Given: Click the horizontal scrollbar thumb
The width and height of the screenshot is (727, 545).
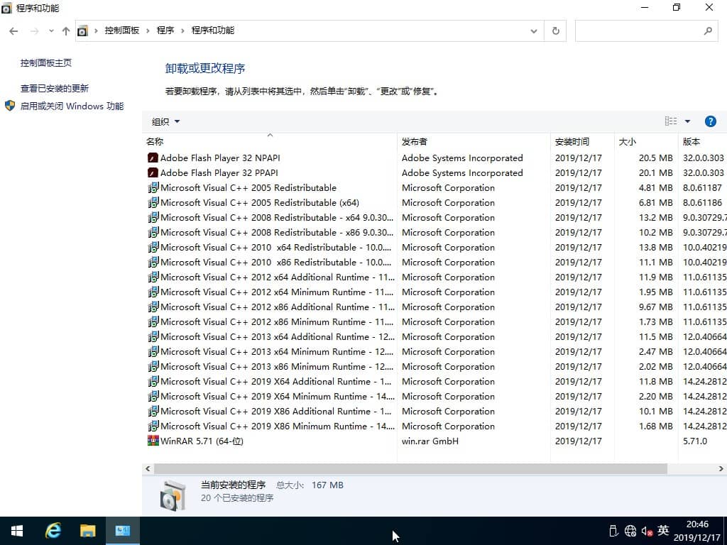Looking at the screenshot, I should coord(410,468).
